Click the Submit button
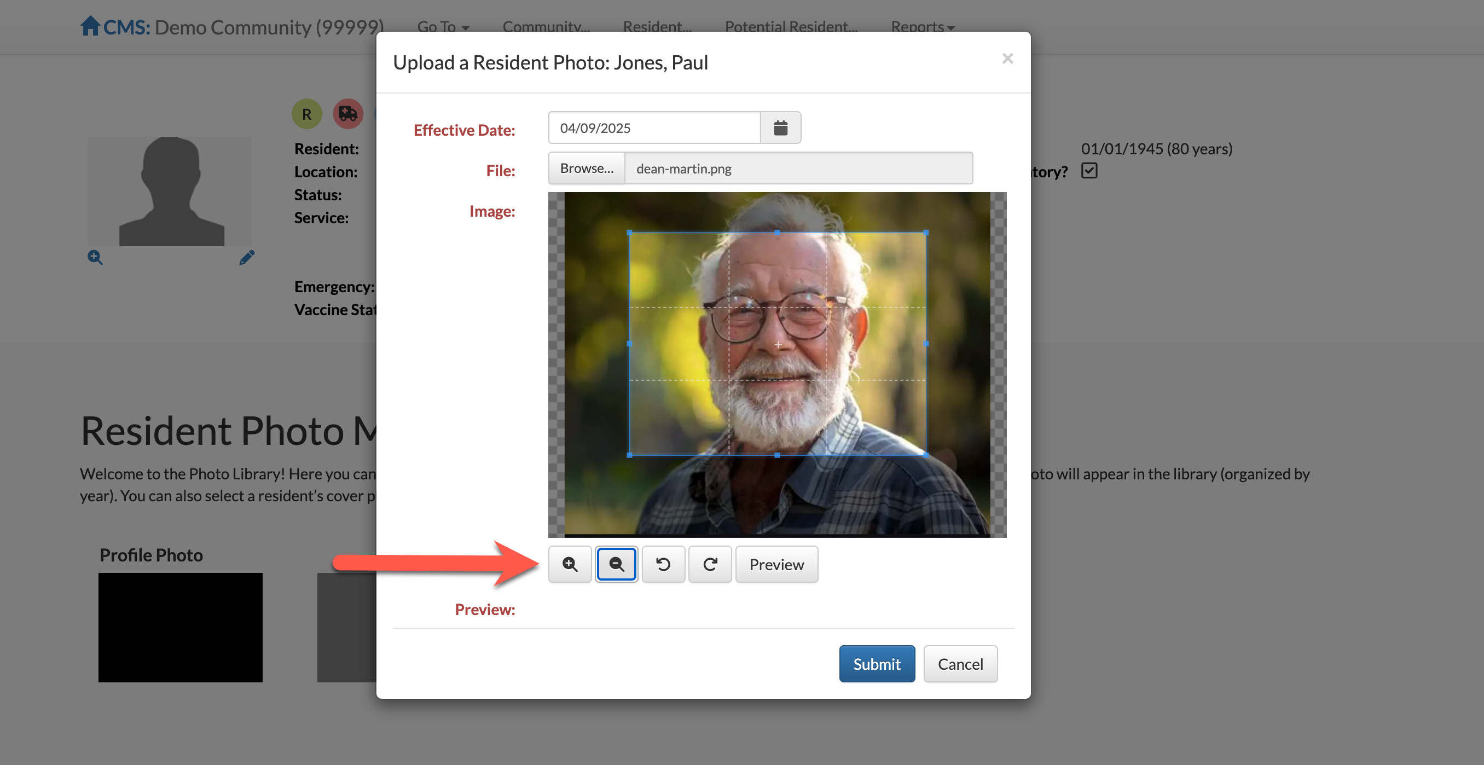This screenshot has height=765, width=1484. 876,664
